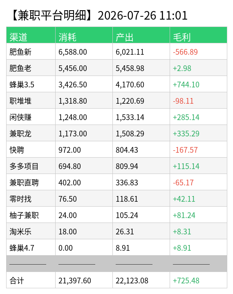The image size is (233, 294).
Task: Select the 肥鱼新 channel cell
Action: pyautogui.click(x=31, y=51)
